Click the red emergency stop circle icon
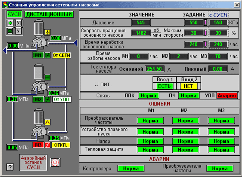 click(x=55, y=162)
